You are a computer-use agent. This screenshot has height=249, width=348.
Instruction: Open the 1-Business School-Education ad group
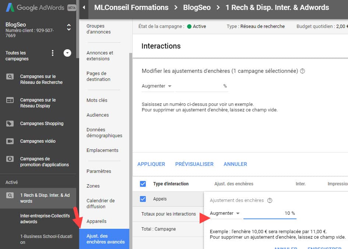pos(46,239)
